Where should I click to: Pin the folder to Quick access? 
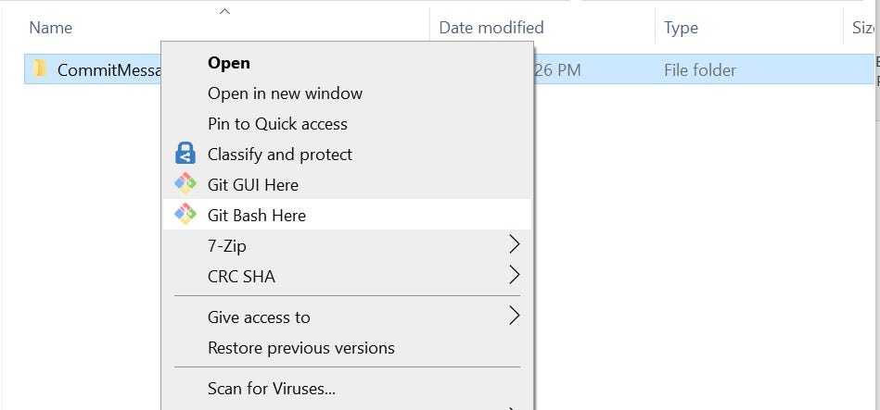[277, 124]
